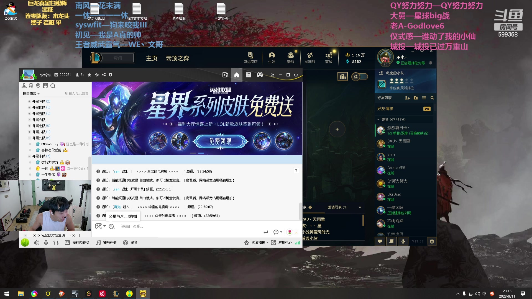The height and width of the screenshot is (299, 532).
Task: Switch to the 云顶之弈 tab
Action: 177,58
